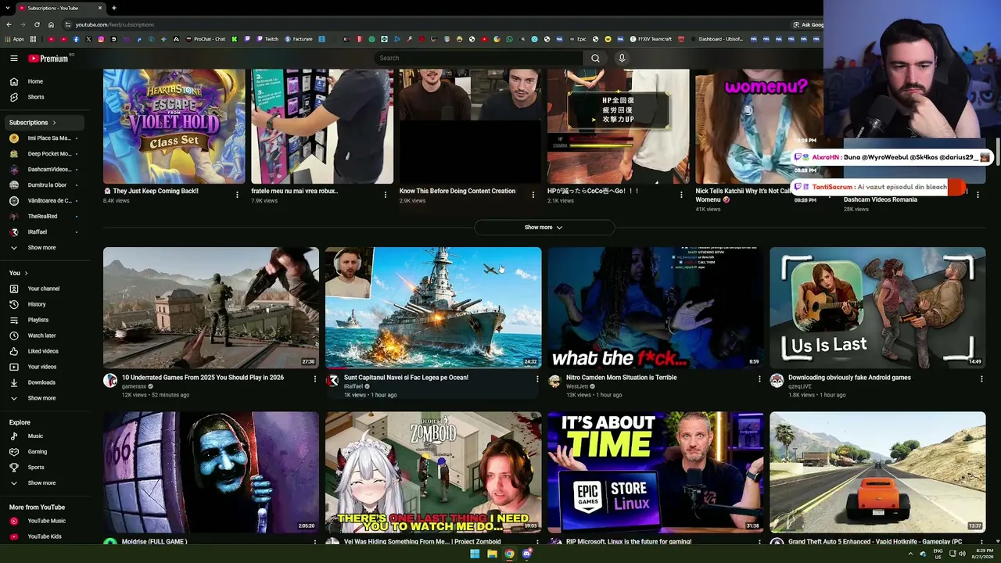
Task: Open the tab search dropdown arrow
Action: click(x=7, y=8)
